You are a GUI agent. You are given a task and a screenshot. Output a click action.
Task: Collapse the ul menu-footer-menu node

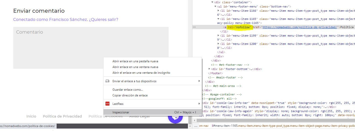[215, 6]
